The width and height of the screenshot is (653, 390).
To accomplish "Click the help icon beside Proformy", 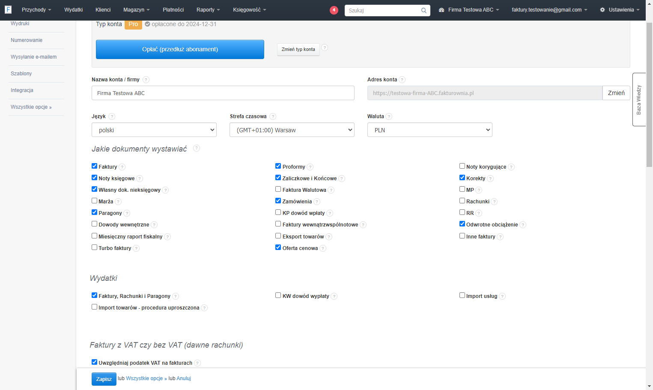I will [310, 167].
